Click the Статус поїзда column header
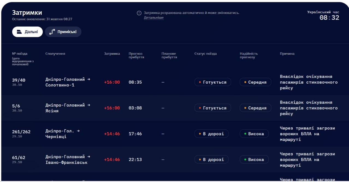Image resolution: width=349 pixels, height=182 pixels. click(206, 54)
